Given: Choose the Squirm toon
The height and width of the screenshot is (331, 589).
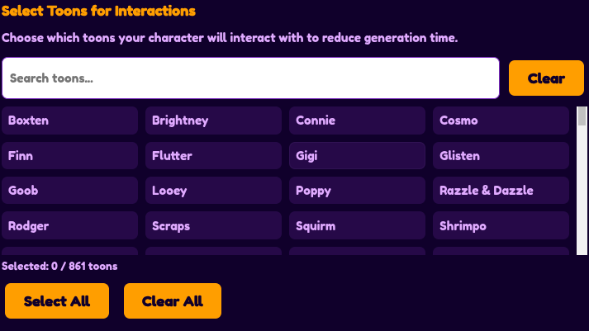Looking at the screenshot, I should (357, 225).
